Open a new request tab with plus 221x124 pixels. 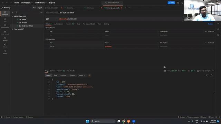click(x=125, y=8)
